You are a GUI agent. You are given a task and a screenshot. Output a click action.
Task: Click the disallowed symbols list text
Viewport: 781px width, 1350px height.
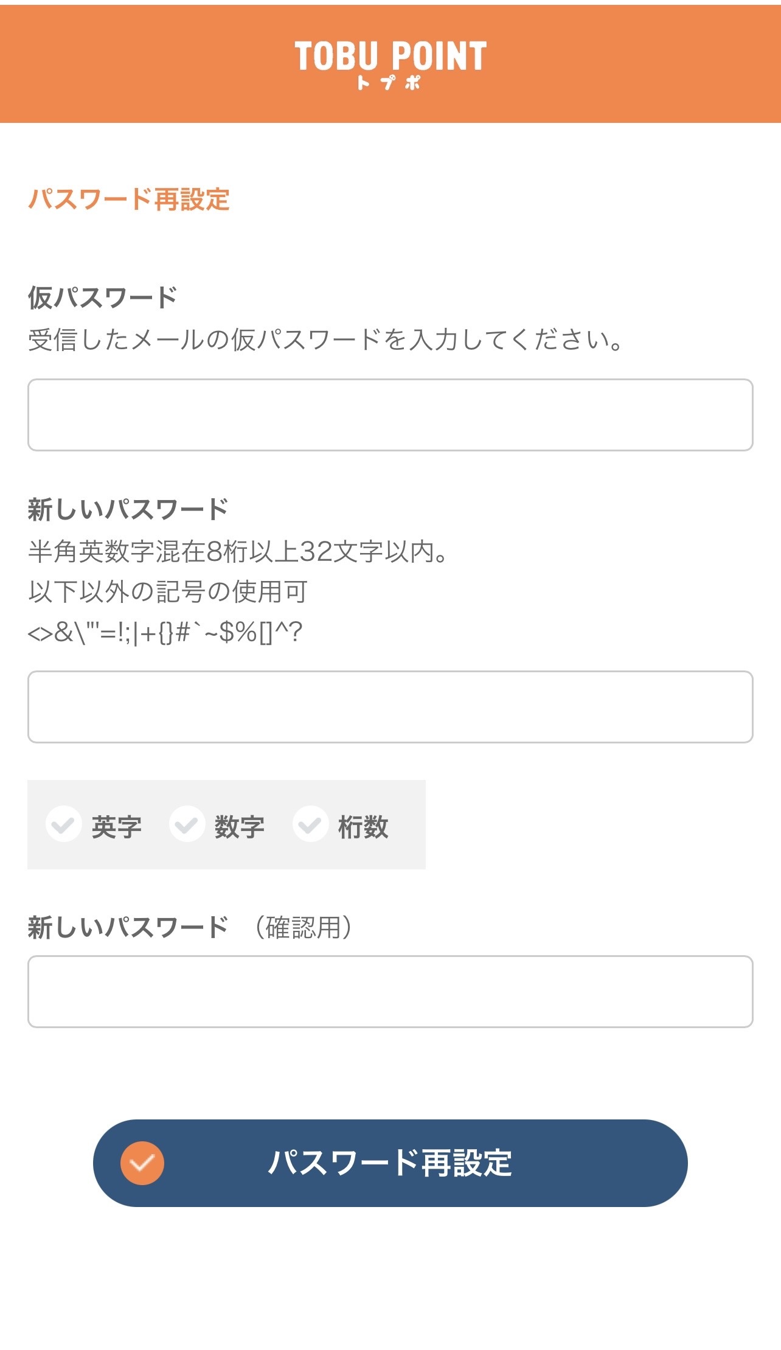(165, 633)
